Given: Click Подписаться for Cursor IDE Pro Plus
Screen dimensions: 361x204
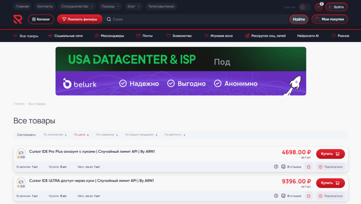Looking at the screenshot, I should (x=330, y=167).
